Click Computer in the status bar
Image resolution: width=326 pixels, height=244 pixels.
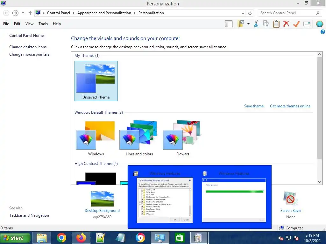coord(291,228)
